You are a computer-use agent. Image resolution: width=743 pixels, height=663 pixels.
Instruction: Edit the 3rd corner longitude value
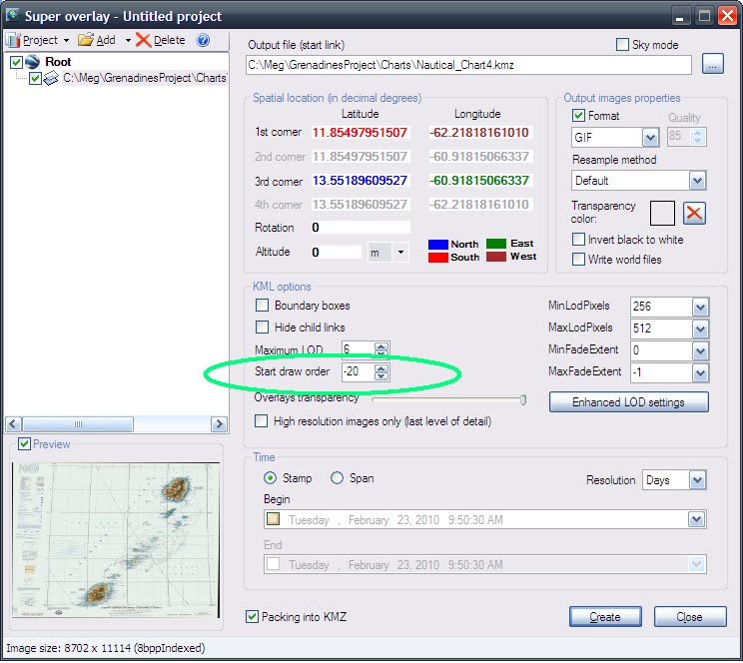(479, 180)
